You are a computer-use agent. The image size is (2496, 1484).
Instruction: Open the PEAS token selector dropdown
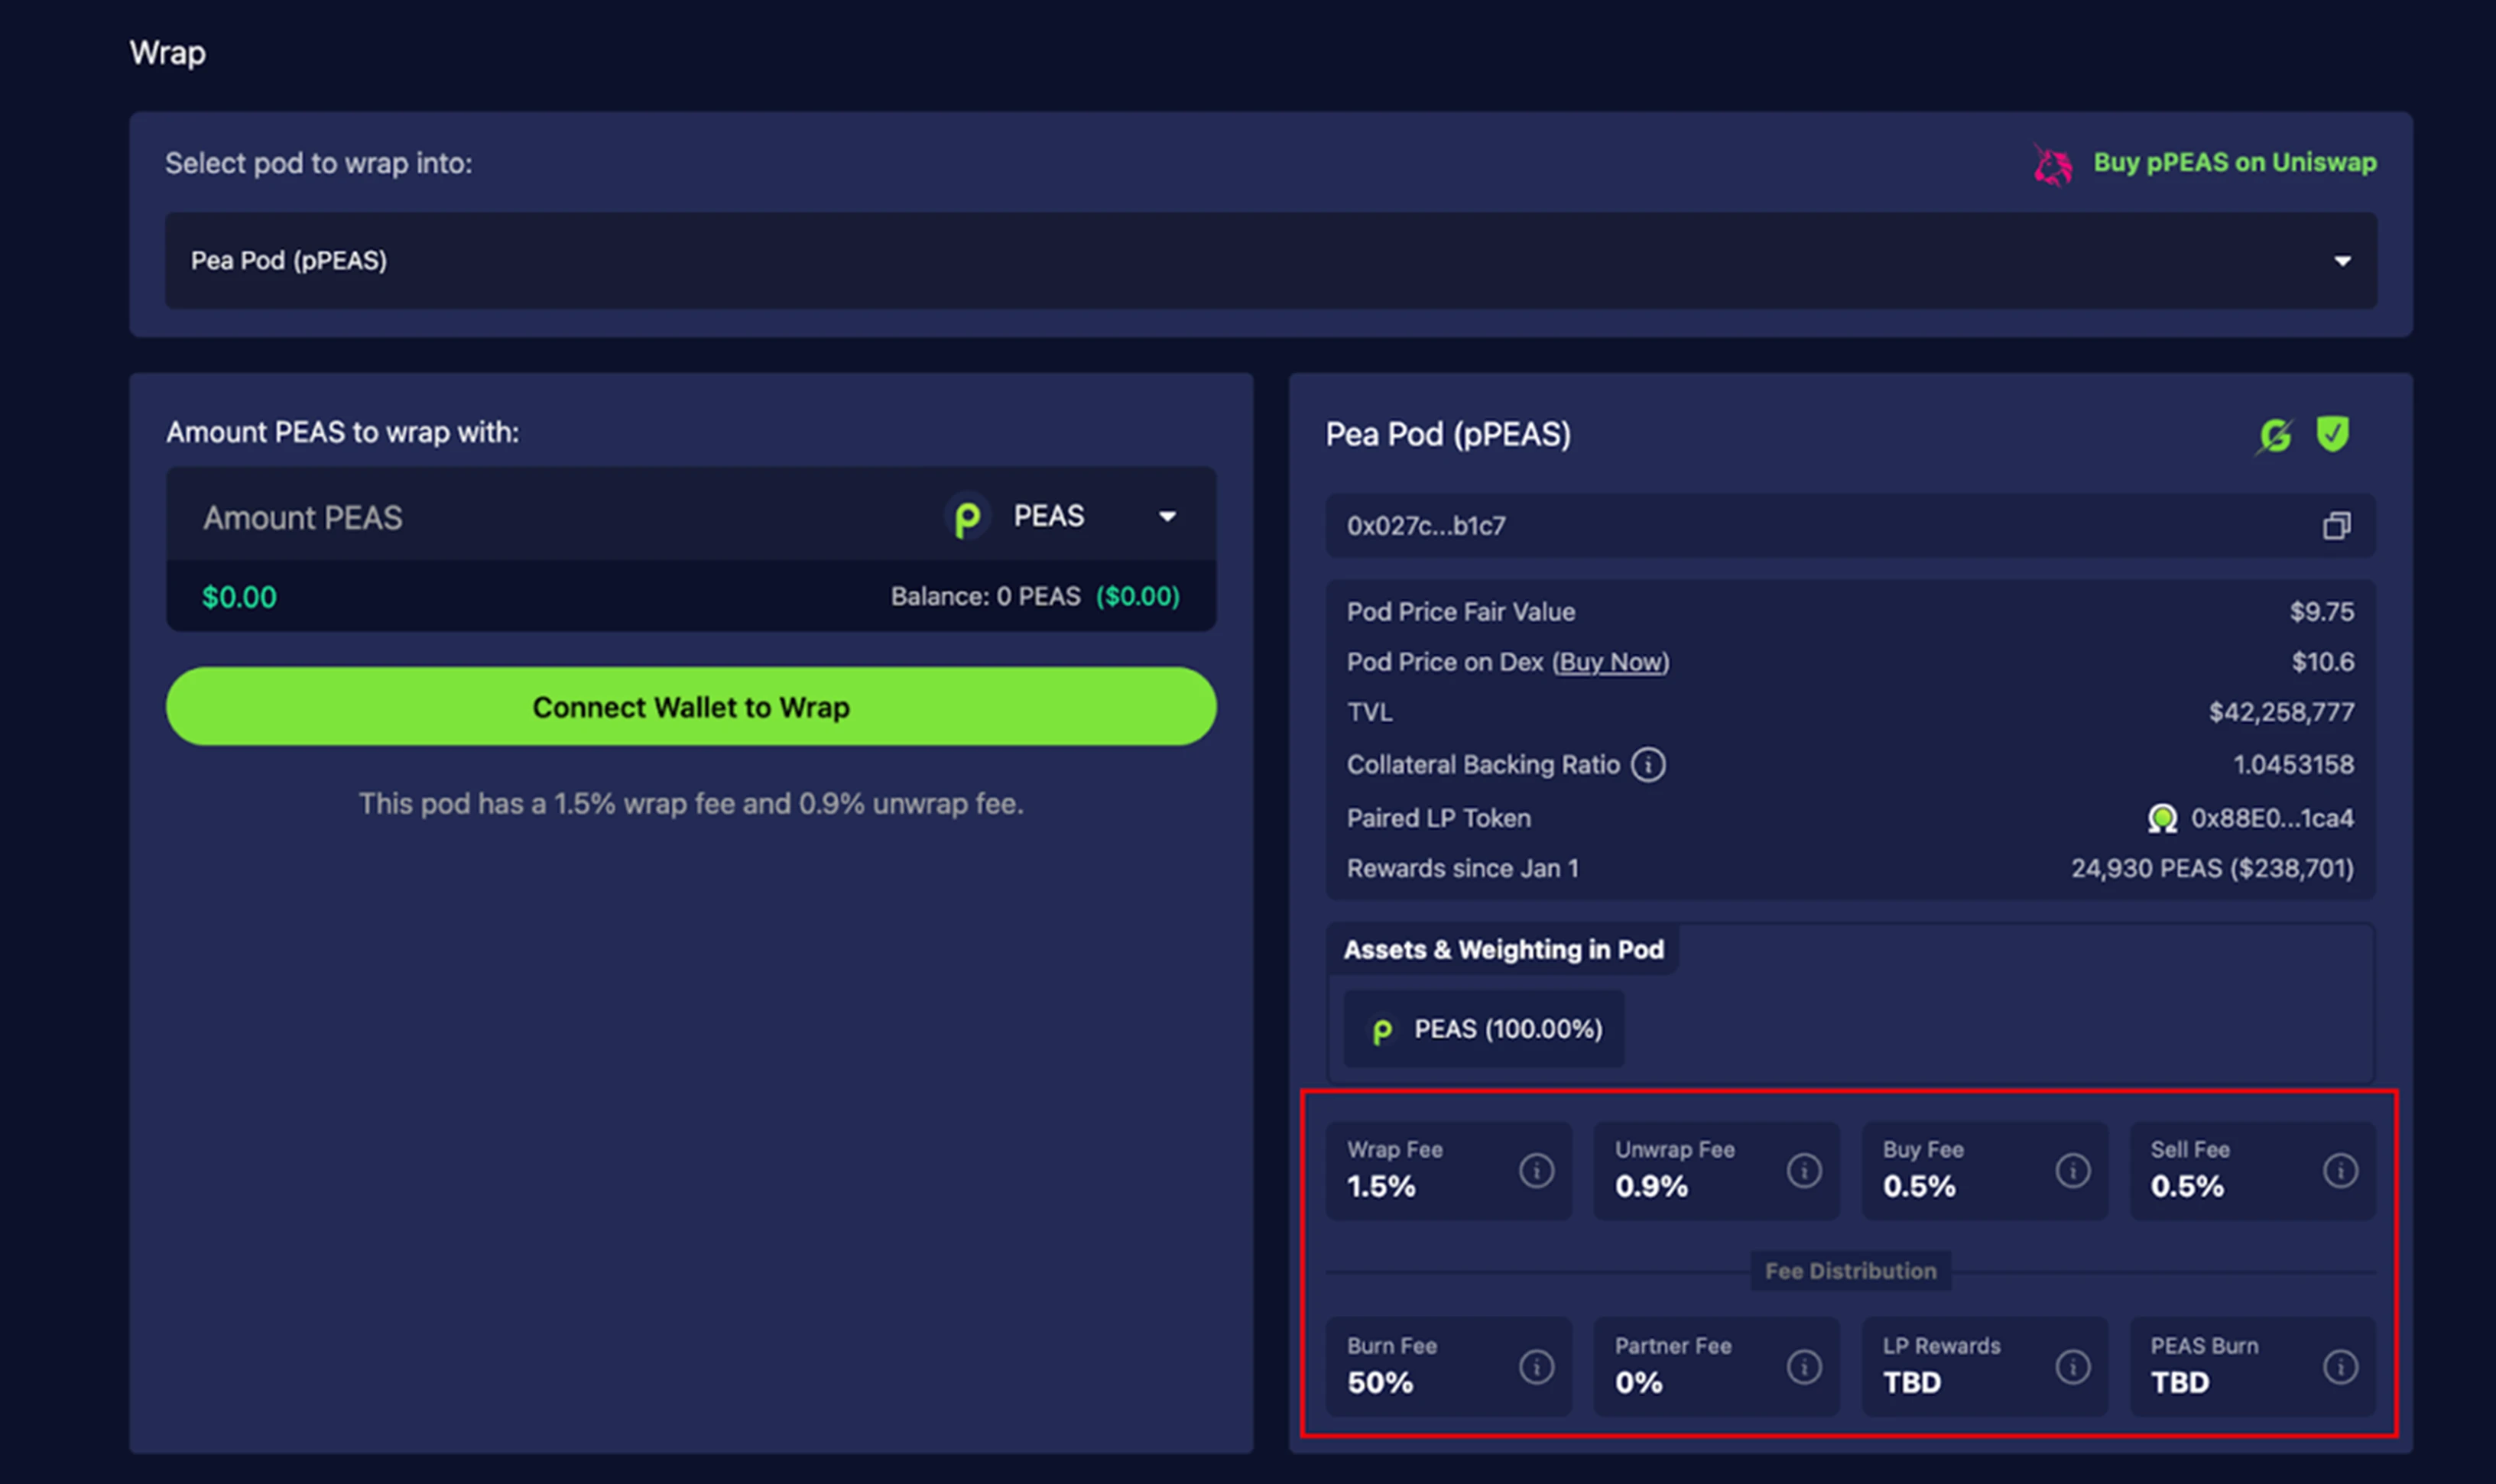coord(1167,516)
